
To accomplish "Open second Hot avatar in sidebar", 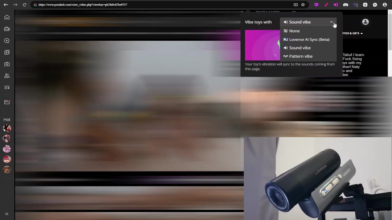I will (x=7, y=138).
